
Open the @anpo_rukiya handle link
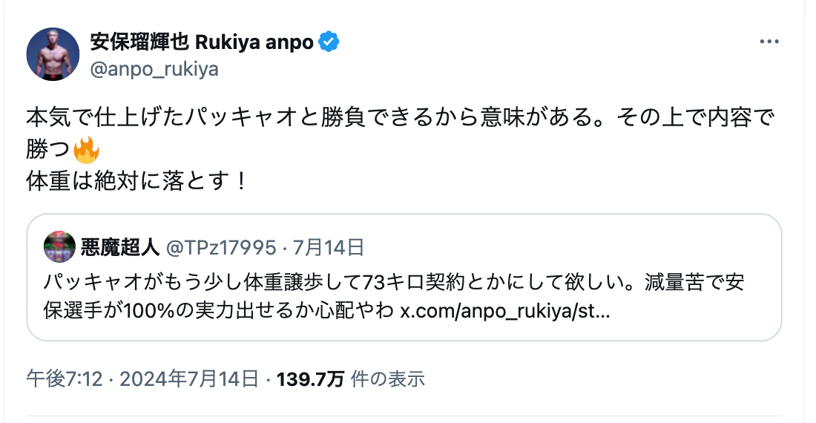pyautogui.click(x=154, y=69)
